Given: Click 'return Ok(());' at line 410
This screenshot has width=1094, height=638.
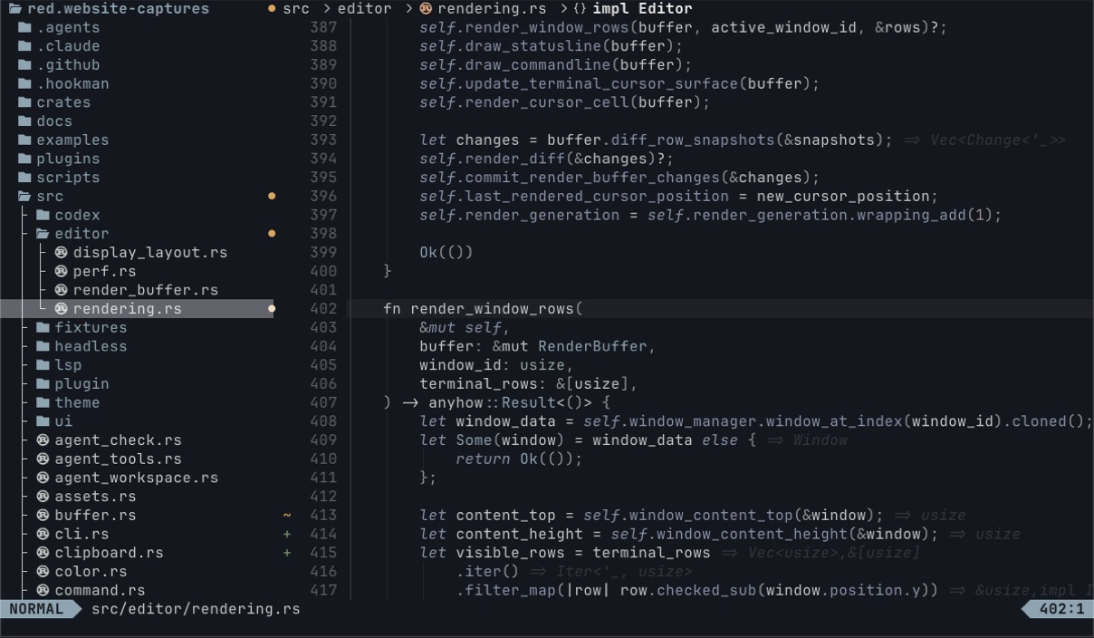Looking at the screenshot, I should click(519, 459).
